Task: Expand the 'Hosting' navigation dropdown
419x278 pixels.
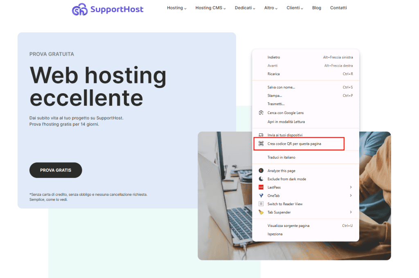Action: click(175, 7)
